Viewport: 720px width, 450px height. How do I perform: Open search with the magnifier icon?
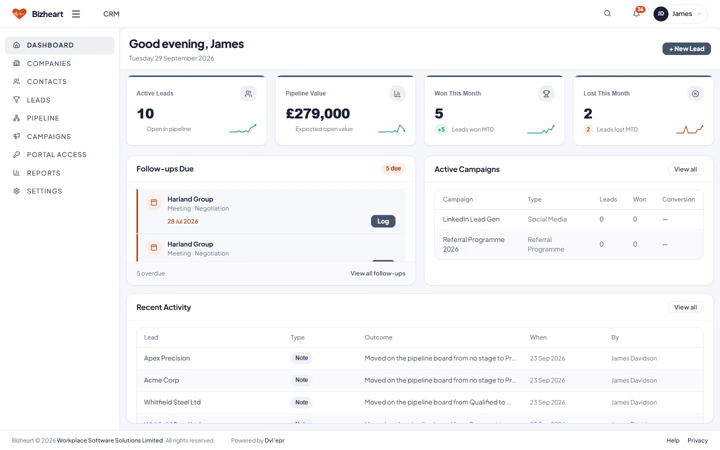click(x=607, y=13)
